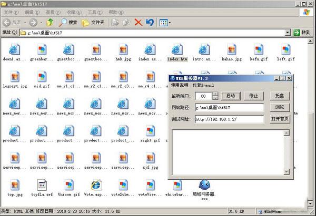This screenshot has width=316, height=216.
Task: Select the left.gif file
Action: 285,53
